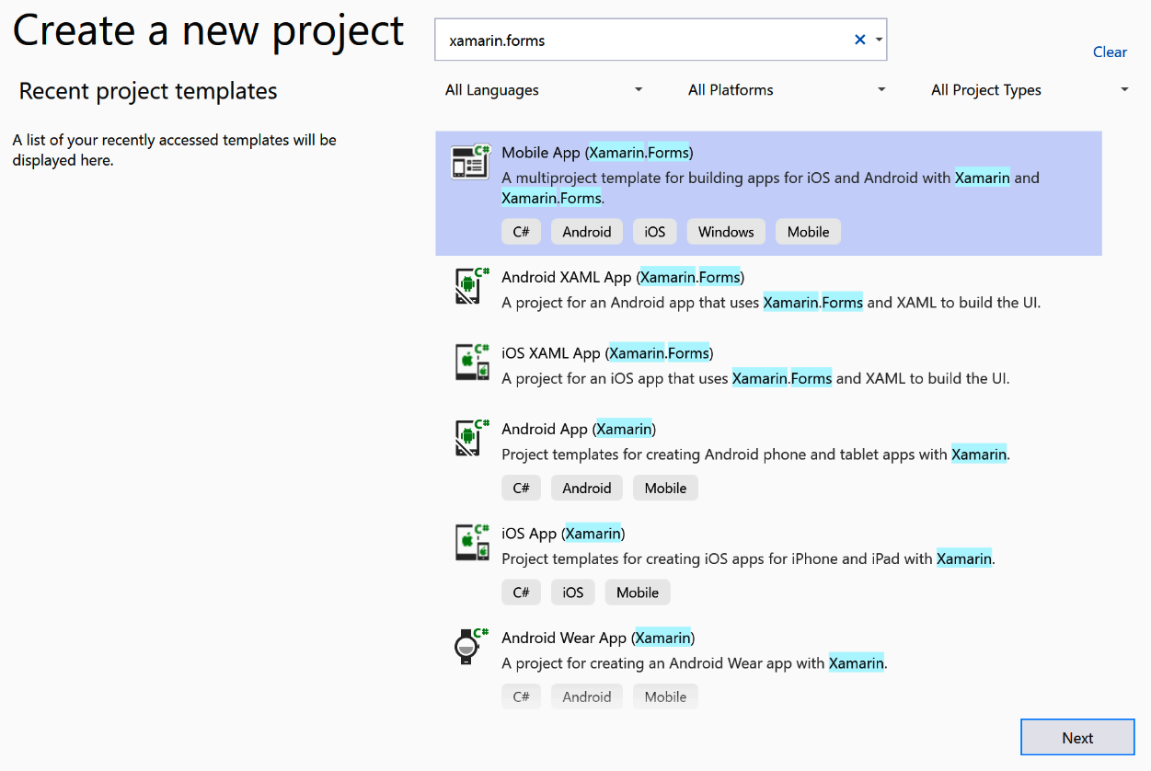Click the Android Wear App (Xamarin) title
This screenshot has height=771, width=1151.
598,638
